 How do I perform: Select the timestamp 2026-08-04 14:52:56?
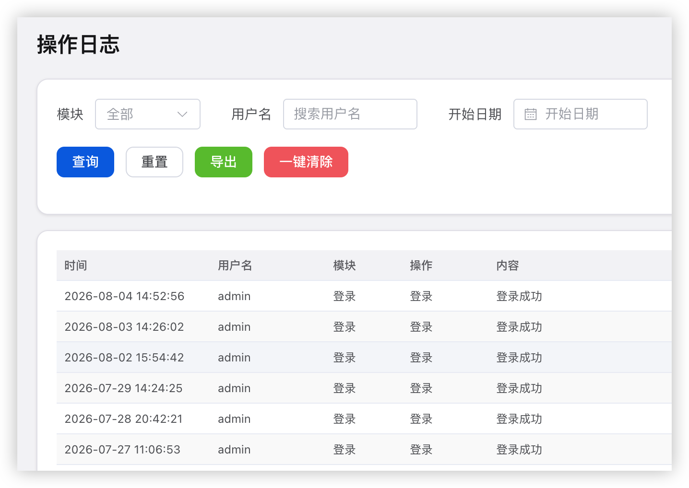coord(124,296)
